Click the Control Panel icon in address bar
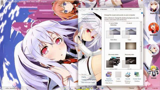Viewport: 160px width, 90px height. (92, 9)
